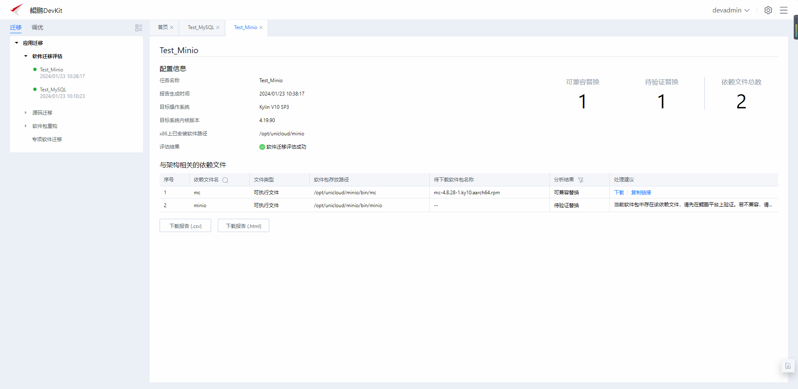Viewport: 798px width, 389px height.
Task: Select the mc dependency file name cell
Action: pos(197,193)
